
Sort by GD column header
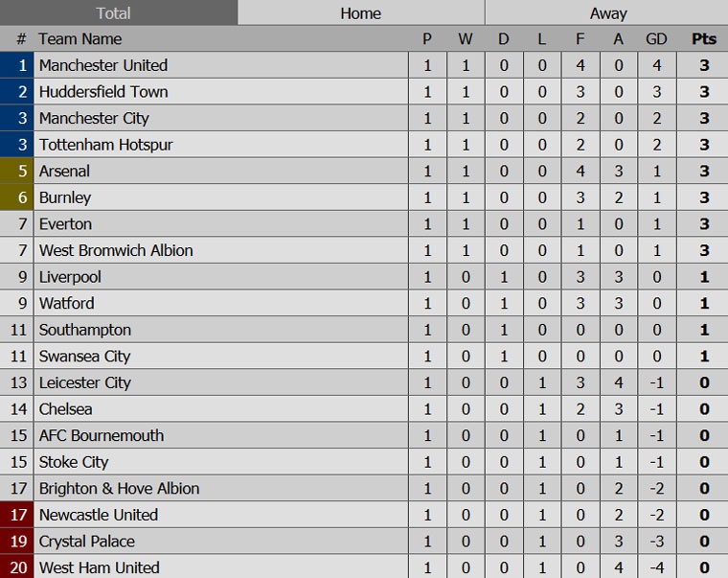coord(656,39)
